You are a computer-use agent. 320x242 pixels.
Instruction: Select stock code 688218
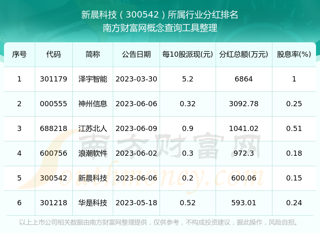click(x=54, y=129)
